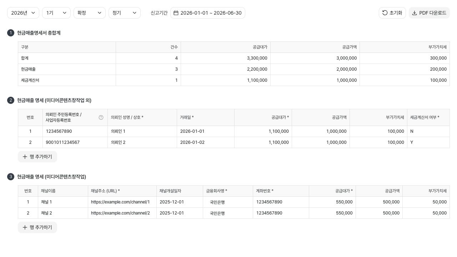457x257 pixels.
Task: Click the 부가가치세 value 300,000 in 합계 row
Action: click(438, 58)
